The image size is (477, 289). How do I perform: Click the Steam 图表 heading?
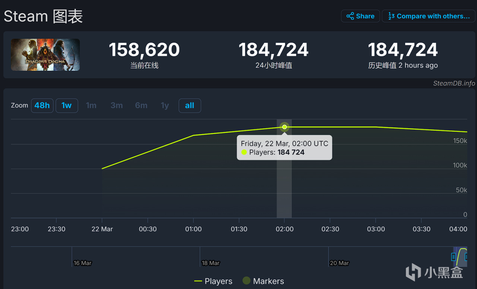(x=43, y=16)
